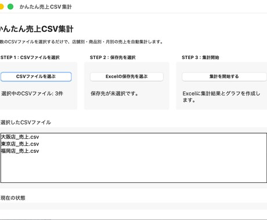Click the CSVファイルを選ぶ button

(36, 76)
